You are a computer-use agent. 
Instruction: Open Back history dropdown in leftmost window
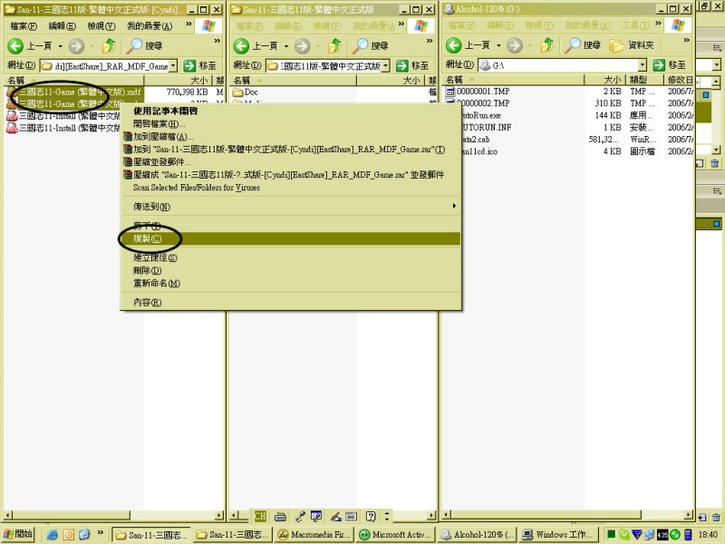tap(60, 46)
